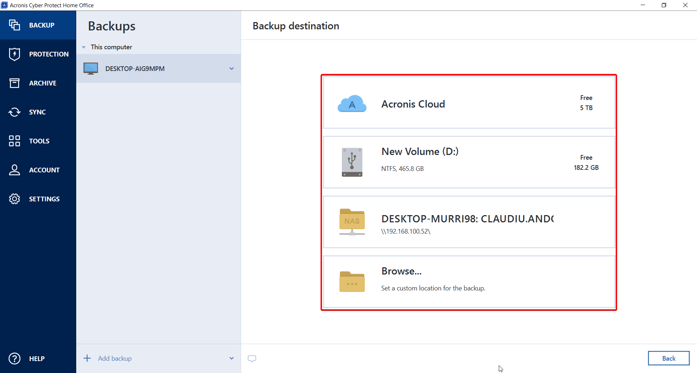
Task: Close the Acronis window
Action: pyautogui.click(x=685, y=5)
